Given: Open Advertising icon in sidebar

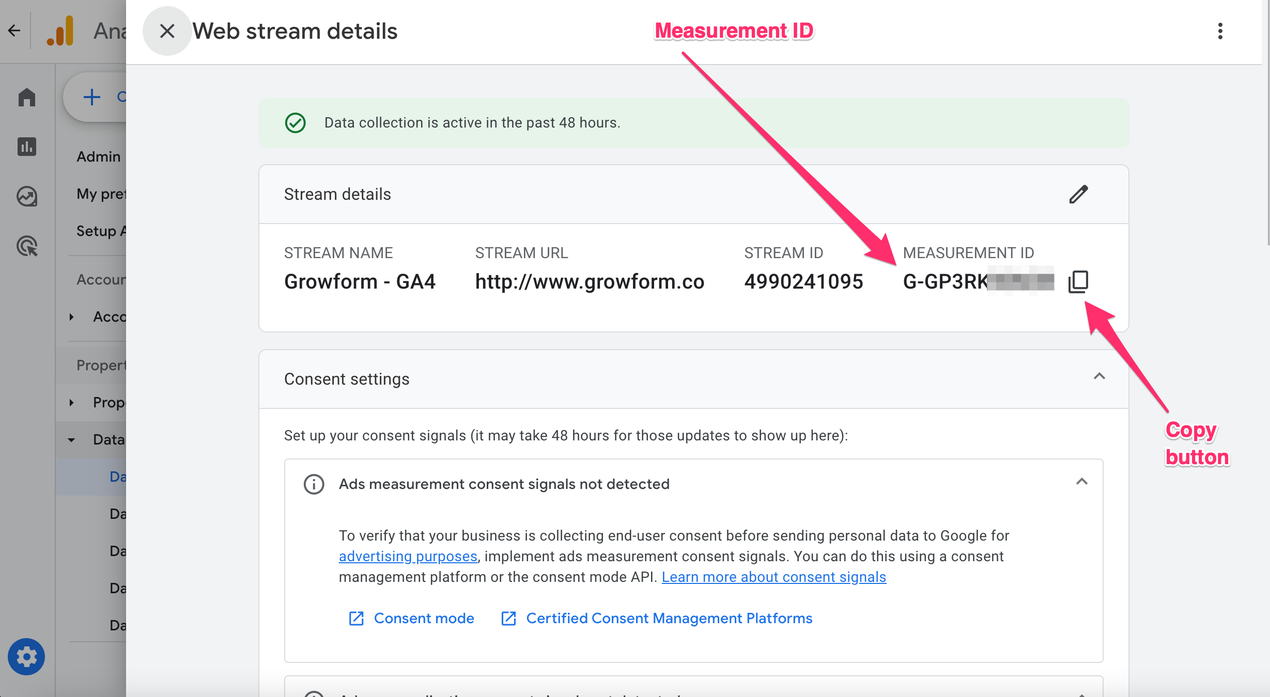Looking at the screenshot, I should (x=27, y=246).
